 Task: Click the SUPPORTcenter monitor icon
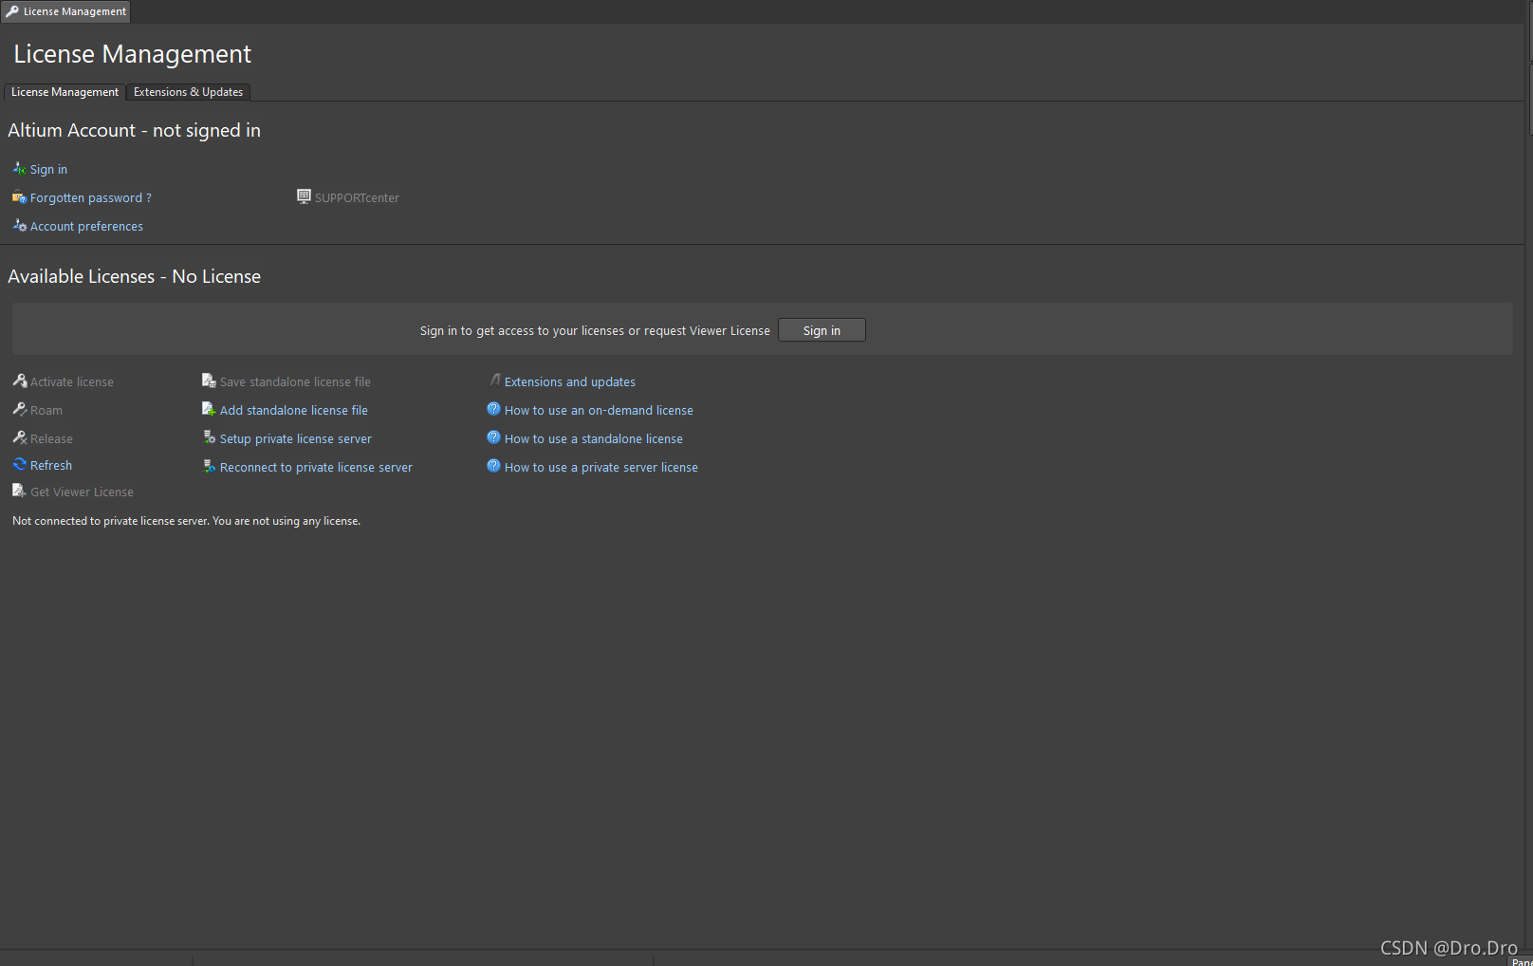click(x=304, y=196)
